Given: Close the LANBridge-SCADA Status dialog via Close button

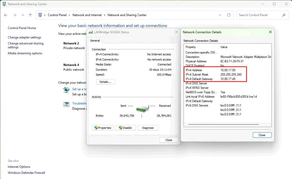Looking at the screenshot, I should [169, 140].
